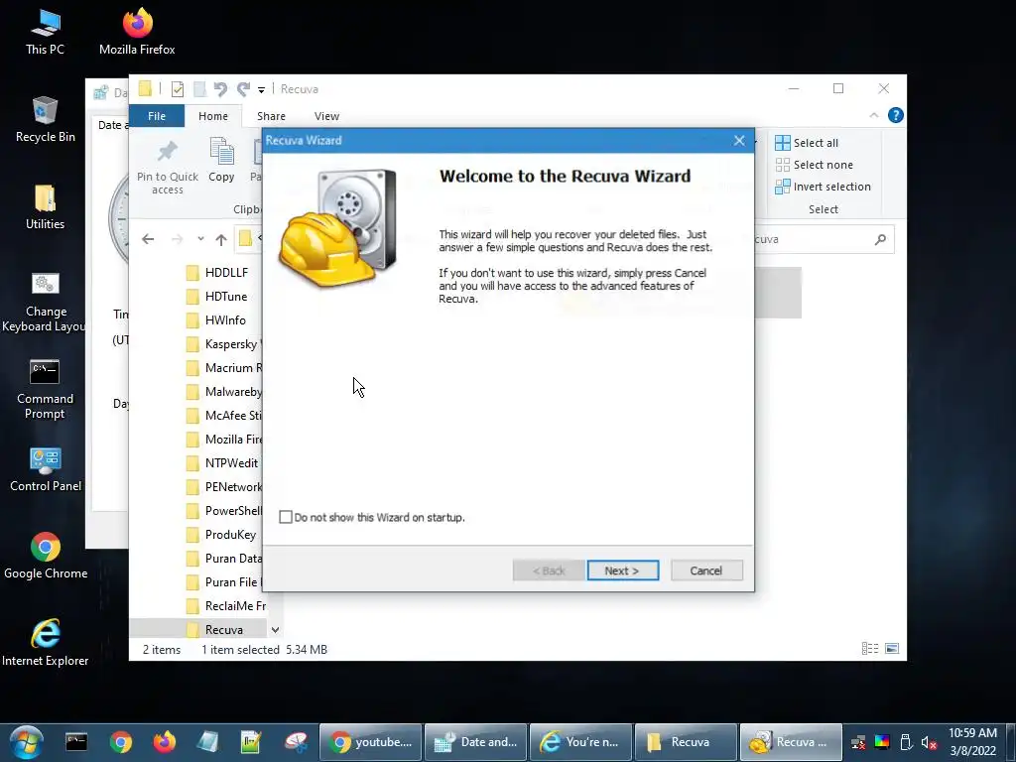Switch to details view in status bar
Image resolution: width=1016 pixels, height=762 pixels.
coord(870,649)
